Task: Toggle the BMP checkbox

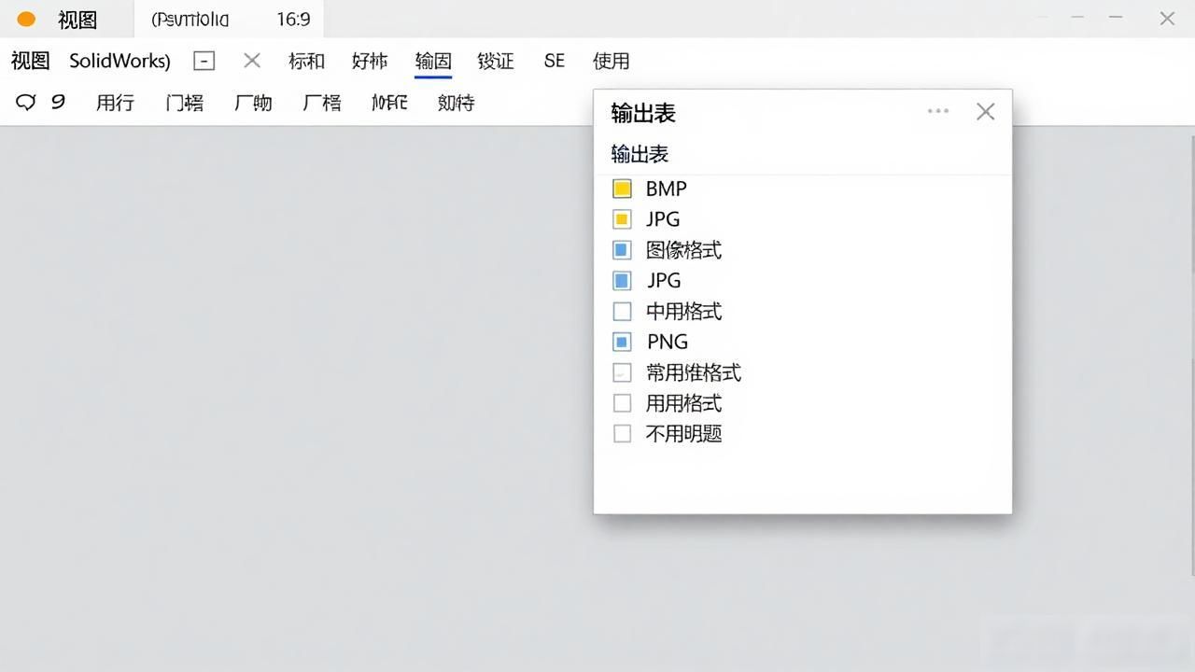Action: [x=622, y=189]
